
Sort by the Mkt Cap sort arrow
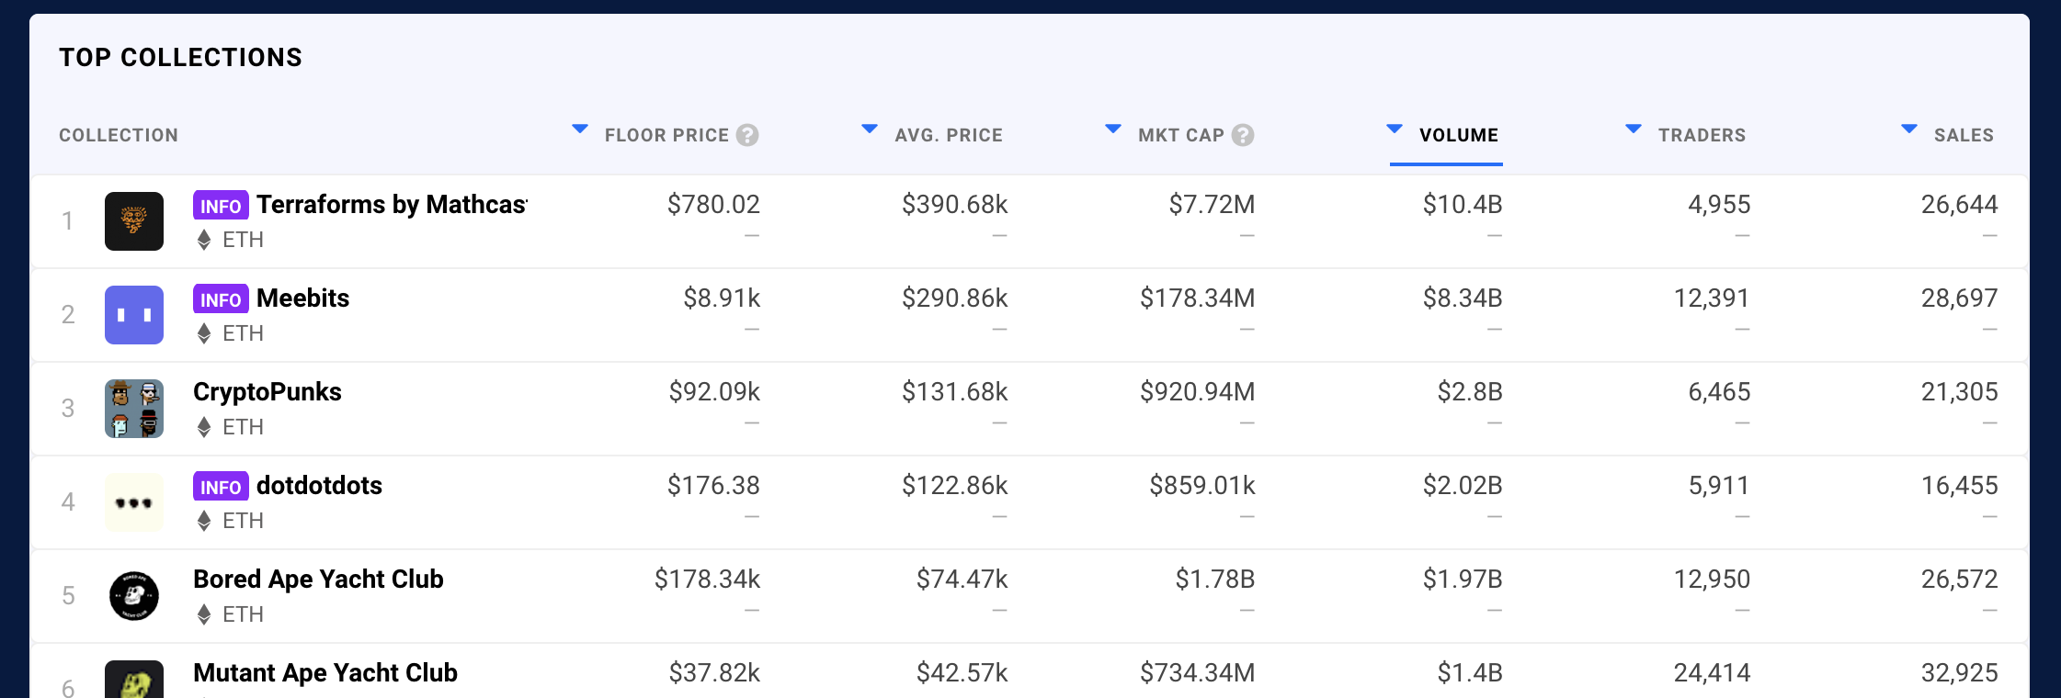pos(1113,129)
